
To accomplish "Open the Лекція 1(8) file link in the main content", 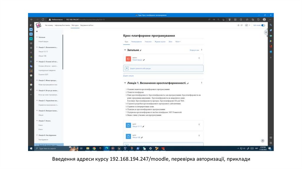I will [x=136, y=137].
